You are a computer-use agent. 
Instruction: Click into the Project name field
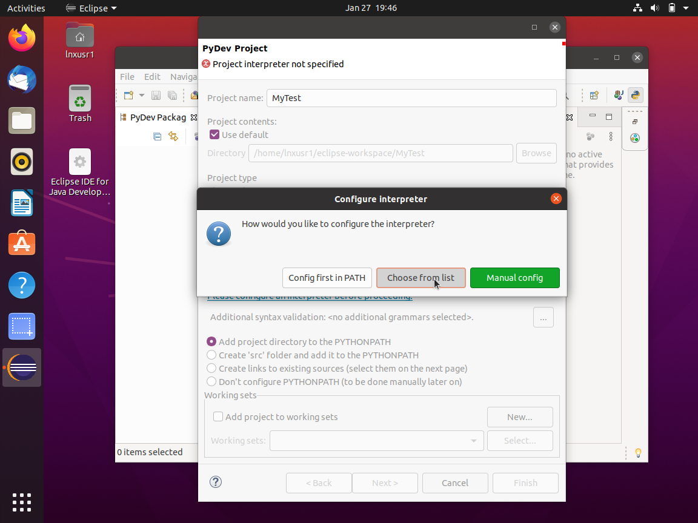(411, 98)
